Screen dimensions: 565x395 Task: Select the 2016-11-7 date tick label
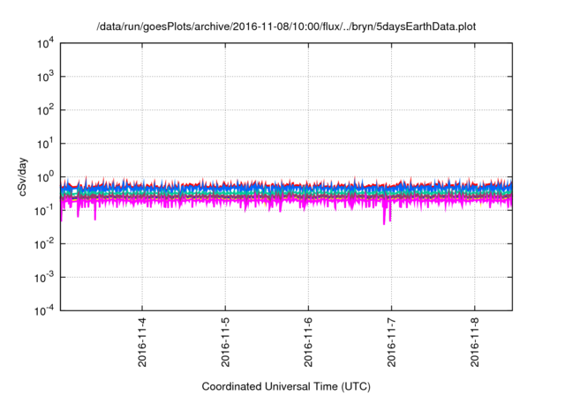click(x=392, y=342)
